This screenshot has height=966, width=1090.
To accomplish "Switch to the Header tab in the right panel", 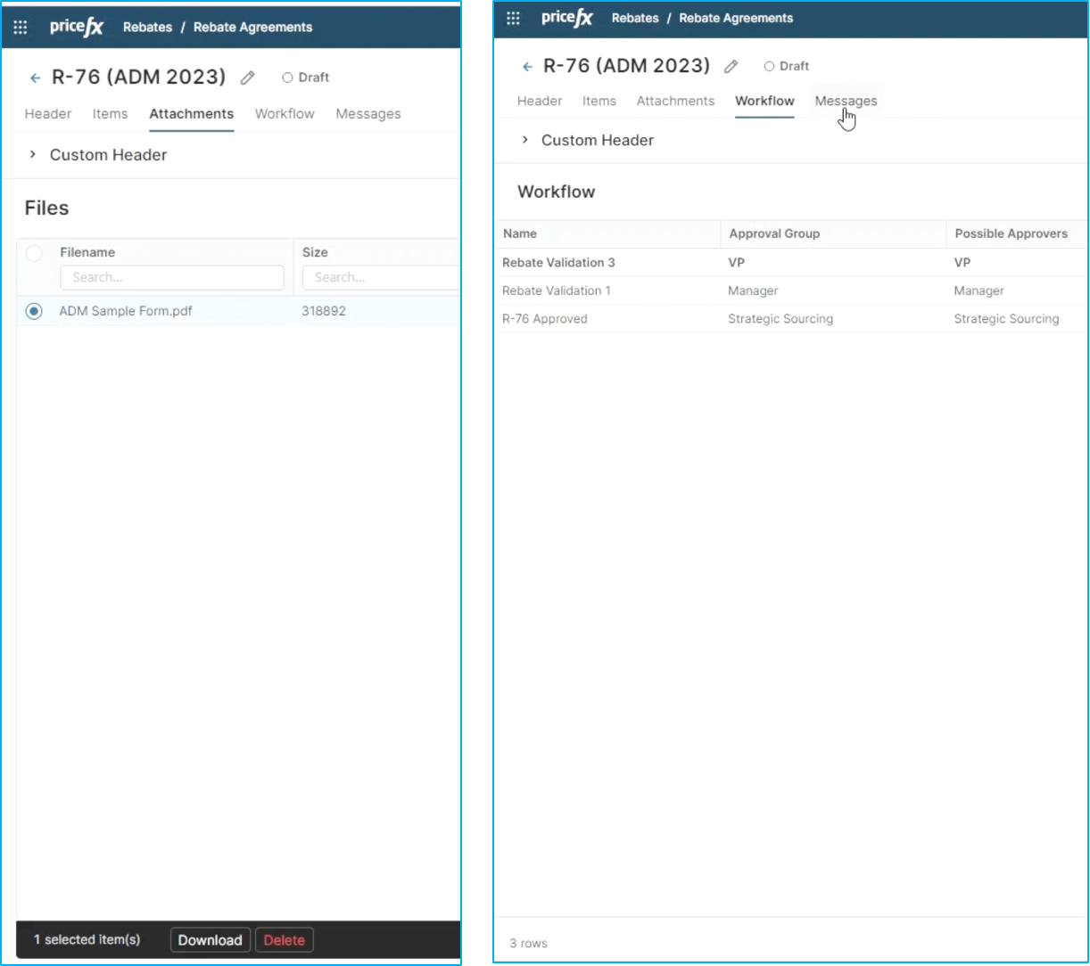I will 540,101.
